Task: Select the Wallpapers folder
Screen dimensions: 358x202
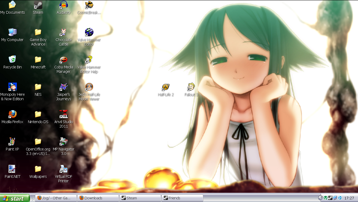Action: click(x=38, y=172)
